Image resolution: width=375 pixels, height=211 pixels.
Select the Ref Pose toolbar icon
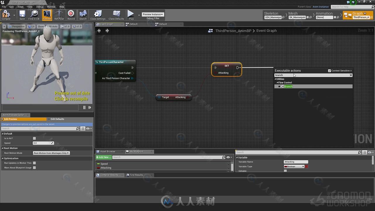click(59, 15)
